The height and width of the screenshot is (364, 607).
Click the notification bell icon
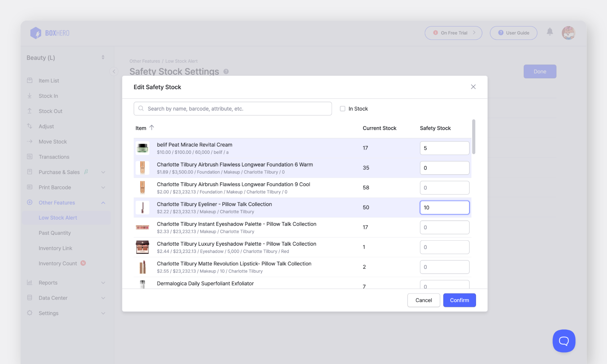click(x=550, y=32)
